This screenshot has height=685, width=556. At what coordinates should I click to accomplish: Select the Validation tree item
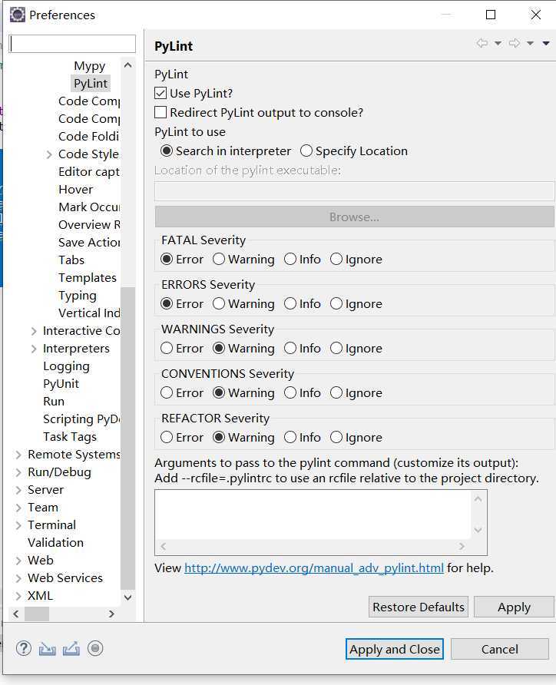pyautogui.click(x=55, y=543)
